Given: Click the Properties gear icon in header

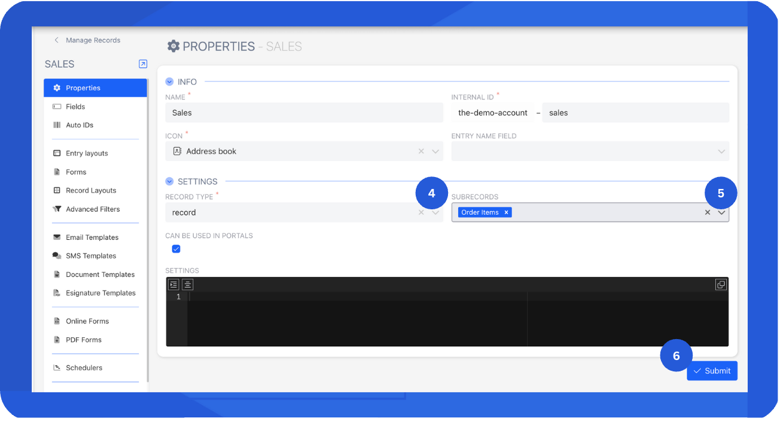Looking at the screenshot, I should [173, 46].
